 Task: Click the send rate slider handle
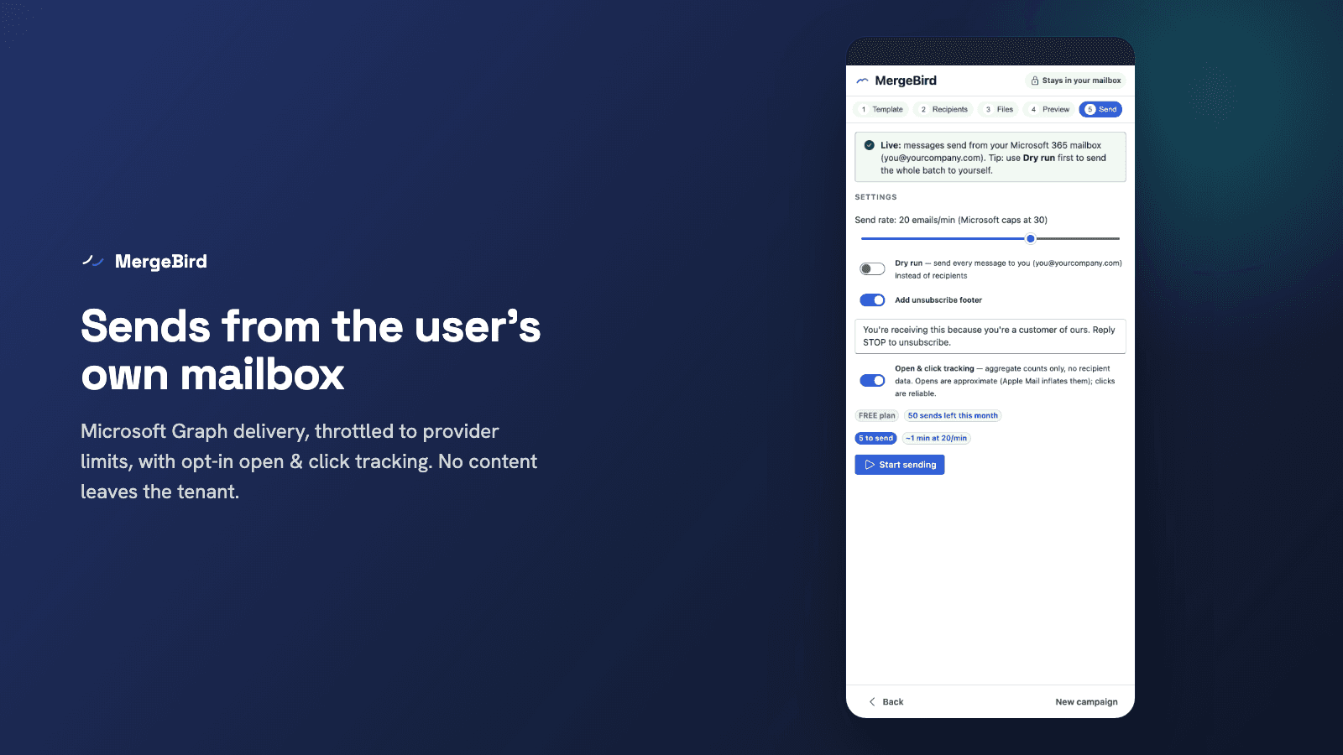coord(1031,238)
